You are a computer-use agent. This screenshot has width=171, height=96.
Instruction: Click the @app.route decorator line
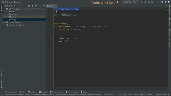point(62,24)
